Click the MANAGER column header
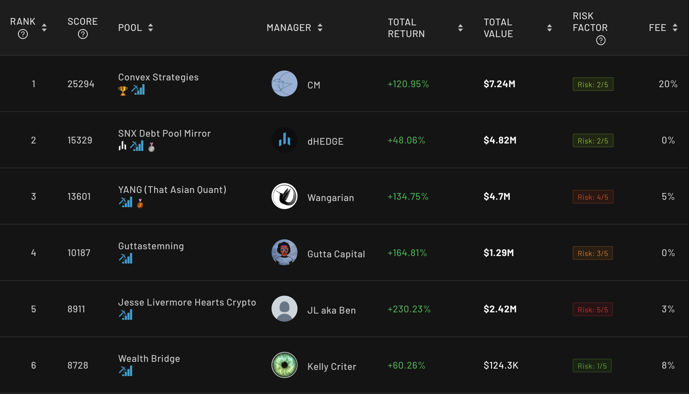The image size is (689, 394). (289, 28)
